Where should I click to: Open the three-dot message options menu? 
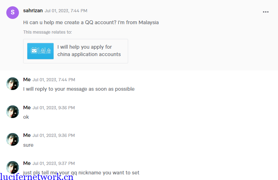[265, 12]
